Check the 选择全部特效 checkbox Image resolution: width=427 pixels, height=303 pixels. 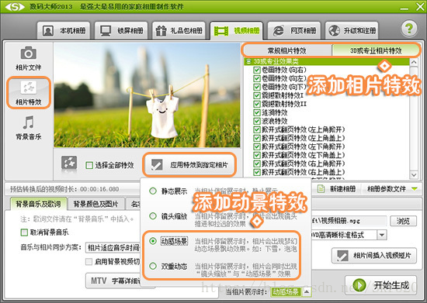pyautogui.click(x=89, y=165)
